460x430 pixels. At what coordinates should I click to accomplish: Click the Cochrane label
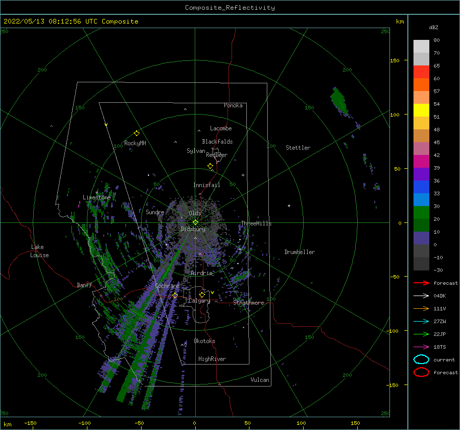pos(167,286)
